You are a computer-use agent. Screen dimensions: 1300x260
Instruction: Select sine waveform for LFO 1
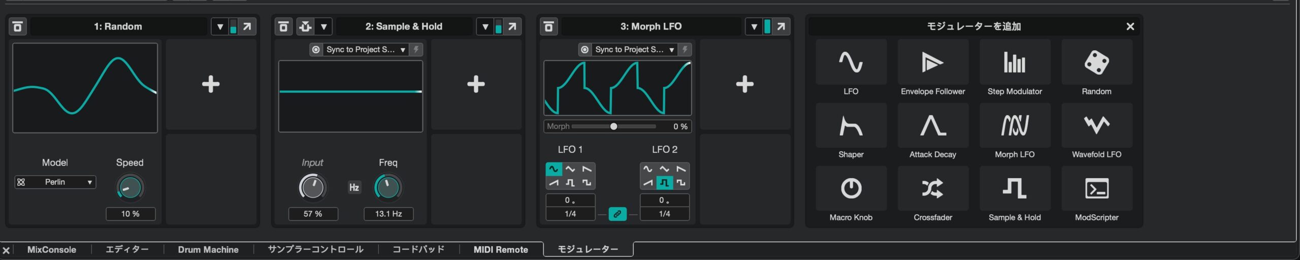point(554,169)
